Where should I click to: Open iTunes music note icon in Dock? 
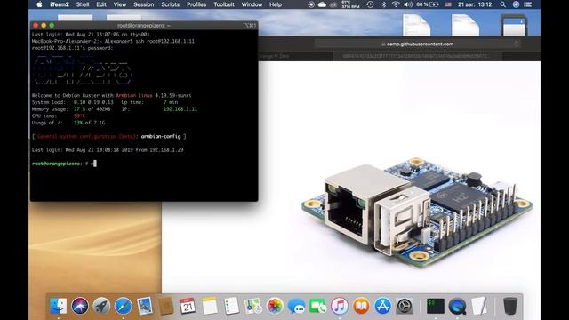(x=340, y=306)
